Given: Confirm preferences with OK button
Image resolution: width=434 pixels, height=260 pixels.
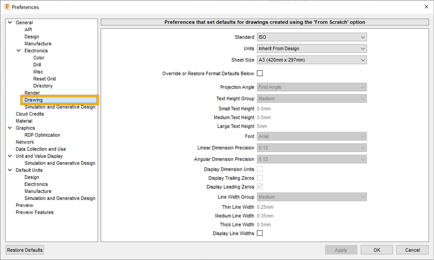Looking at the screenshot, I should (377, 250).
